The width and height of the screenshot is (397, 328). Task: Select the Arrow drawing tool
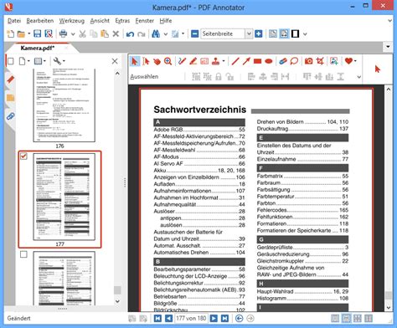pos(246,61)
